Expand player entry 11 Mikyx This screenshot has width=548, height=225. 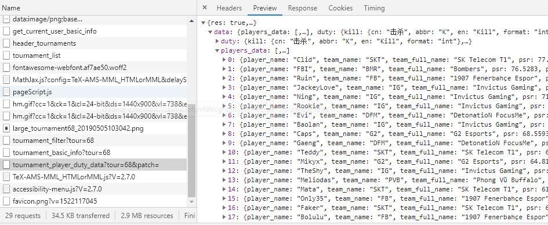224,161
